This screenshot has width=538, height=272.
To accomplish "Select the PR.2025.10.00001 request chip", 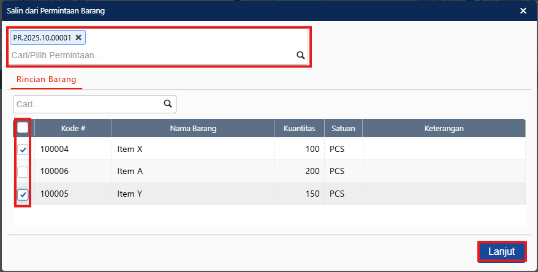I will (42, 37).
